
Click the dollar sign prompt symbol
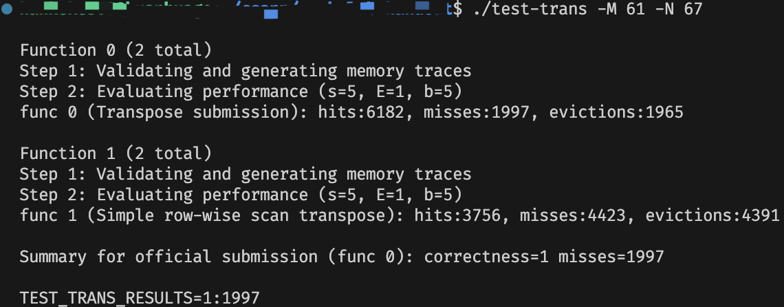(x=458, y=9)
